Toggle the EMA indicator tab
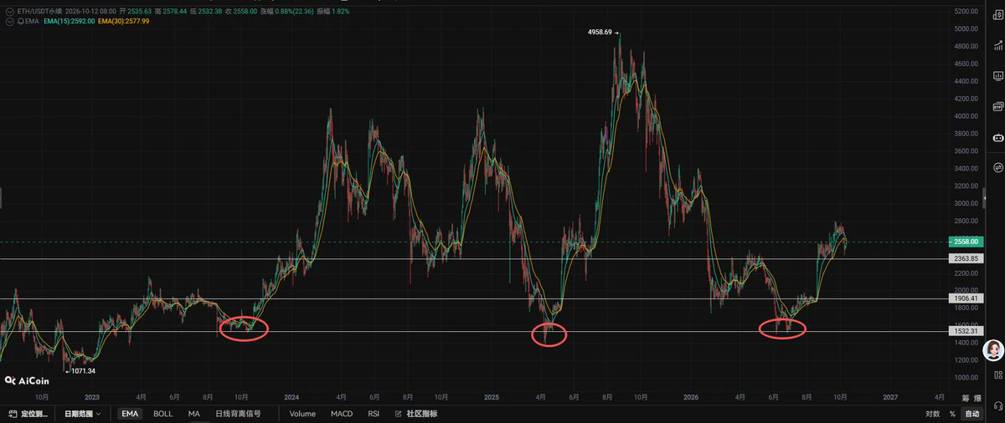Image resolution: width=1005 pixels, height=423 pixels. click(x=130, y=413)
